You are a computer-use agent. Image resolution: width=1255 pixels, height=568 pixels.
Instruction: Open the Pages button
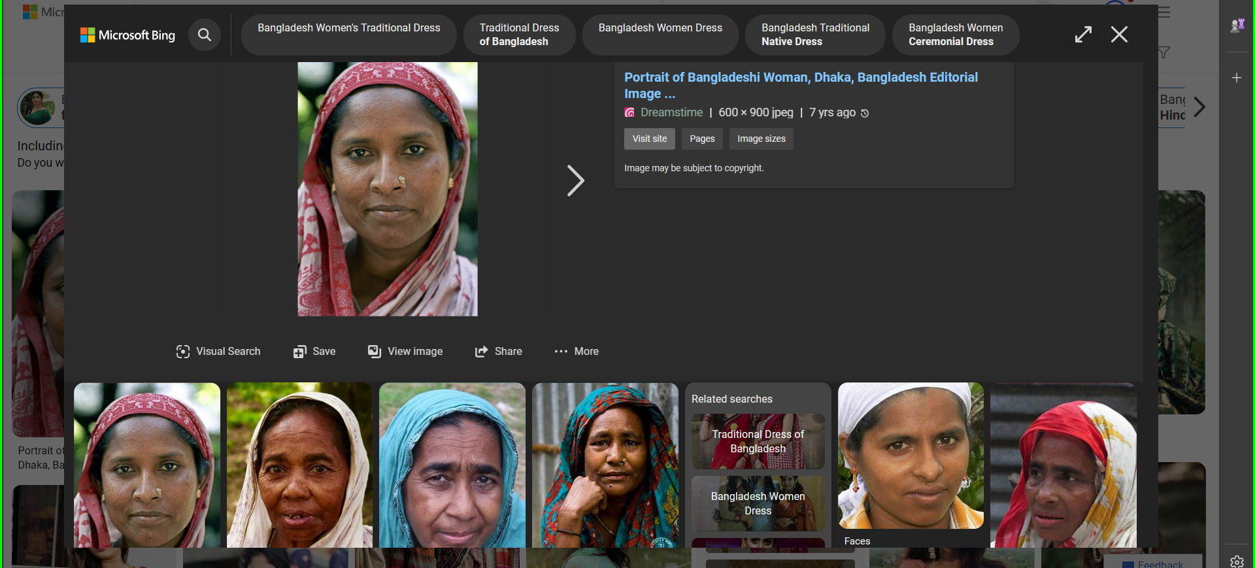click(702, 139)
